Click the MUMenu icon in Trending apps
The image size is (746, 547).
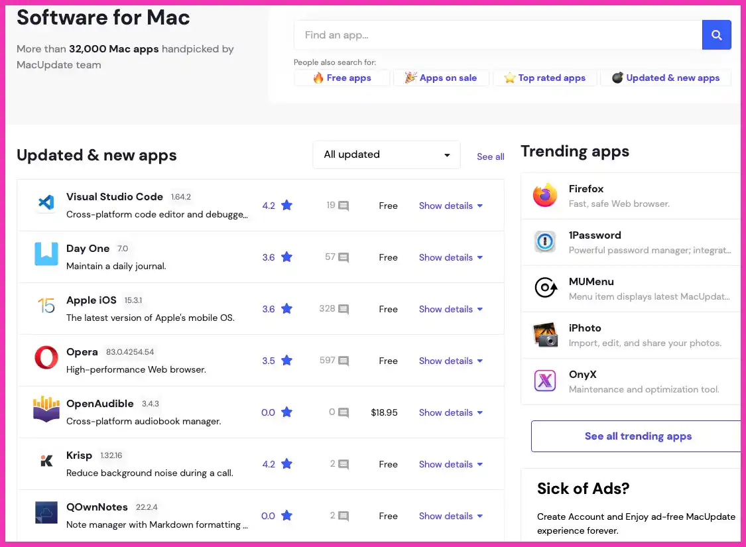(x=545, y=288)
